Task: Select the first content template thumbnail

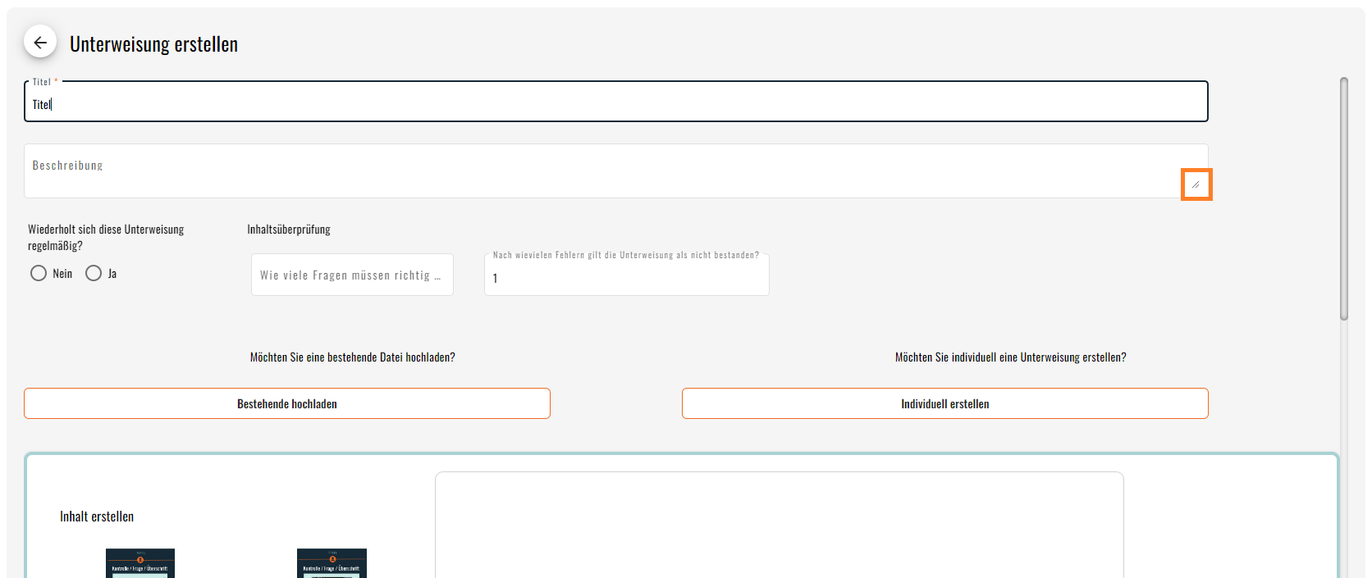Action: click(140, 563)
